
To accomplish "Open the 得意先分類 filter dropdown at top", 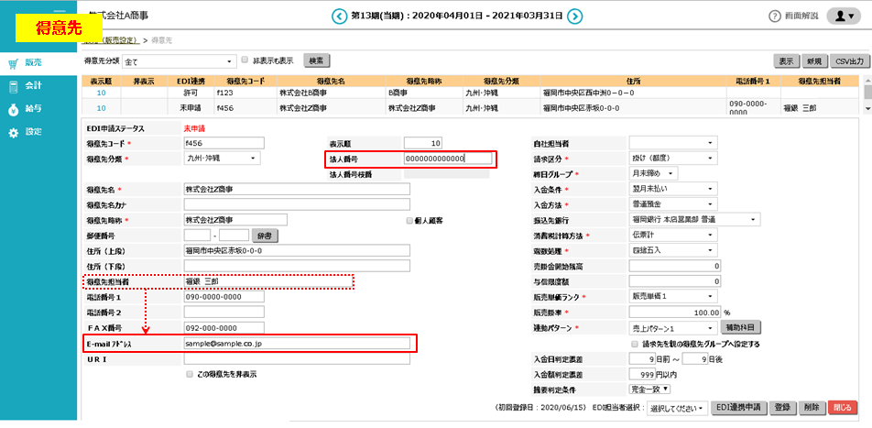I will click(178, 61).
